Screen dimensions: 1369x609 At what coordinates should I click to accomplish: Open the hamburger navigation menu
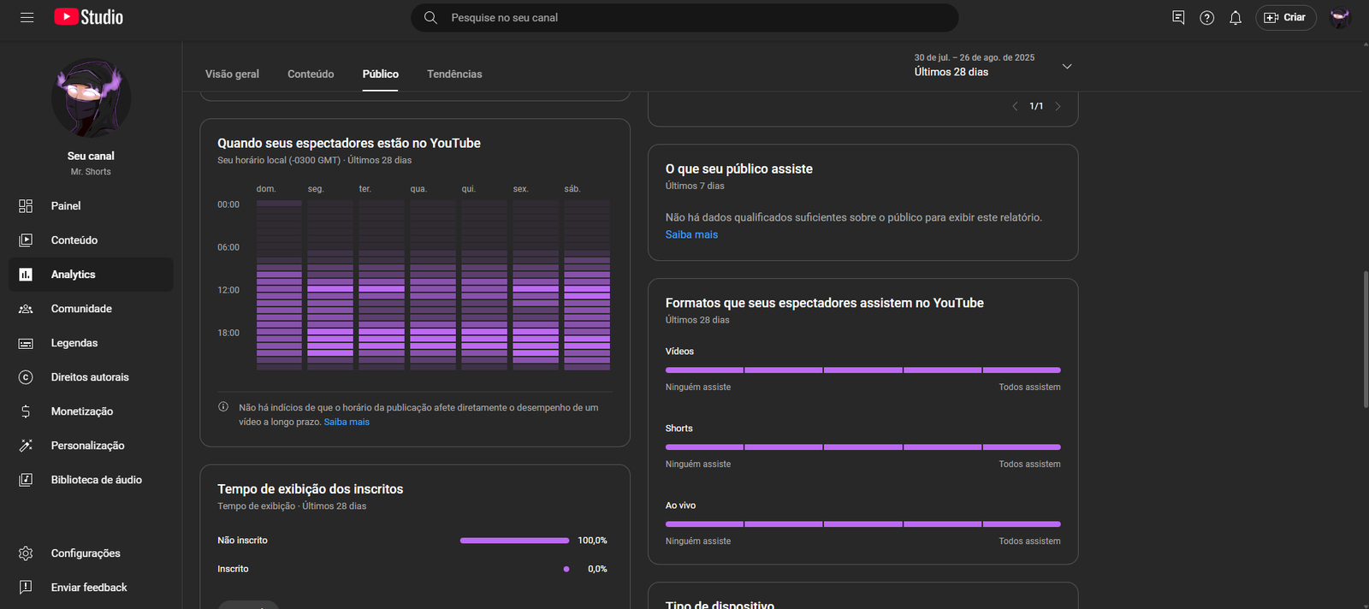(x=27, y=17)
